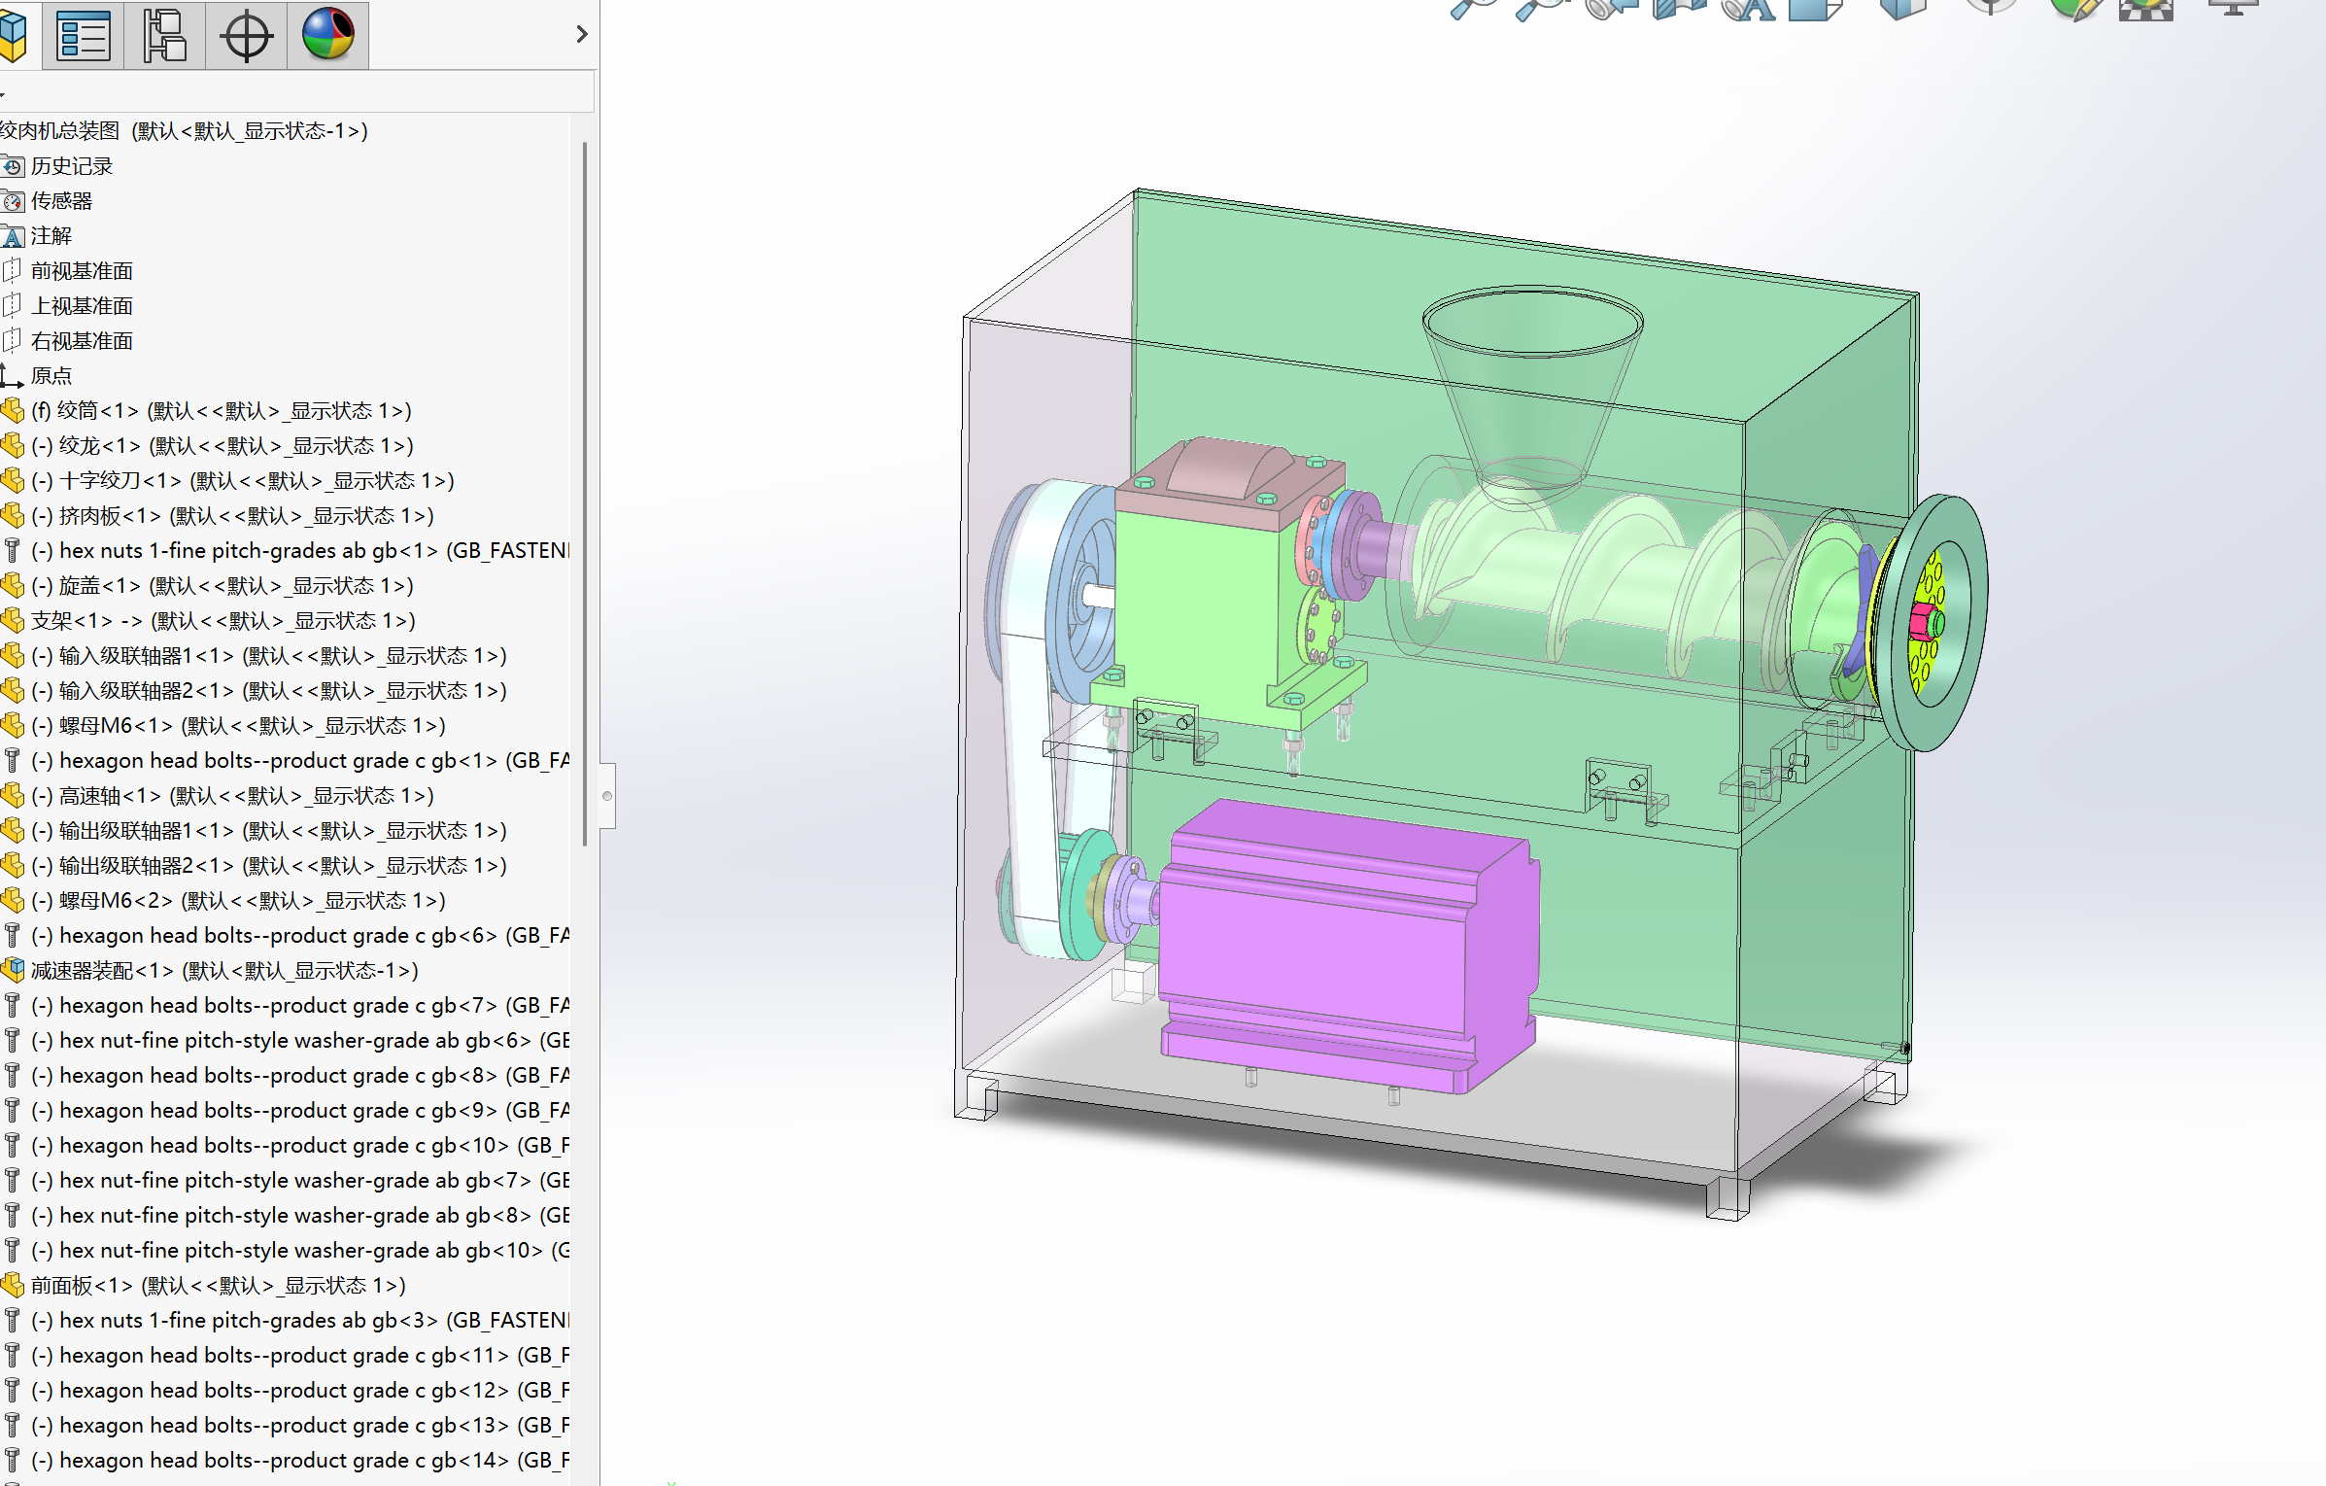This screenshot has height=1486, width=2326.
Task: Click the Apply Scene checkerboard icon
Action: pyautogui.click(x=2145, y=9)
